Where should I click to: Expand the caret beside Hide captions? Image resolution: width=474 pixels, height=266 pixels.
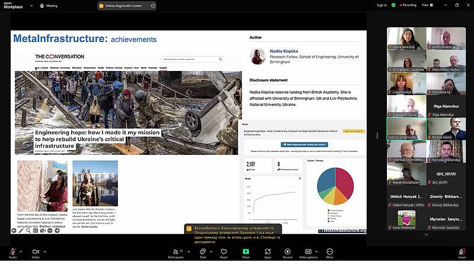[x=316, y=252]
